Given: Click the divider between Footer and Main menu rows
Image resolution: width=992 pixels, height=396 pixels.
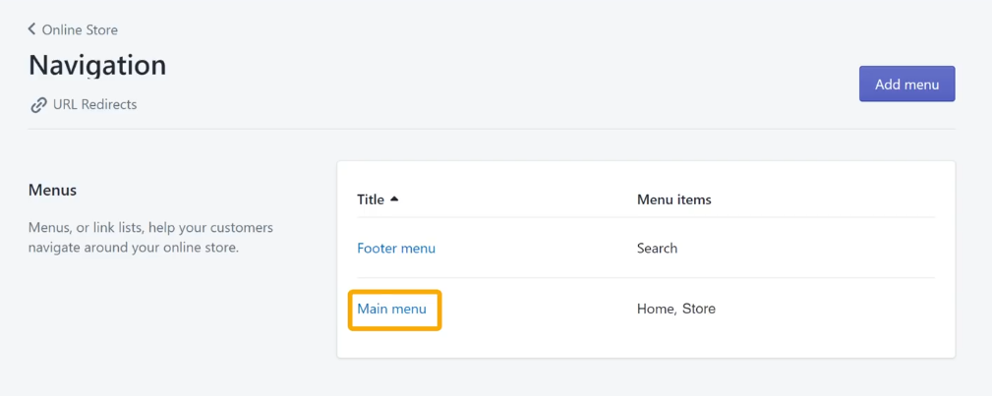Looking at the screenshot, I should tap(645, 278).
